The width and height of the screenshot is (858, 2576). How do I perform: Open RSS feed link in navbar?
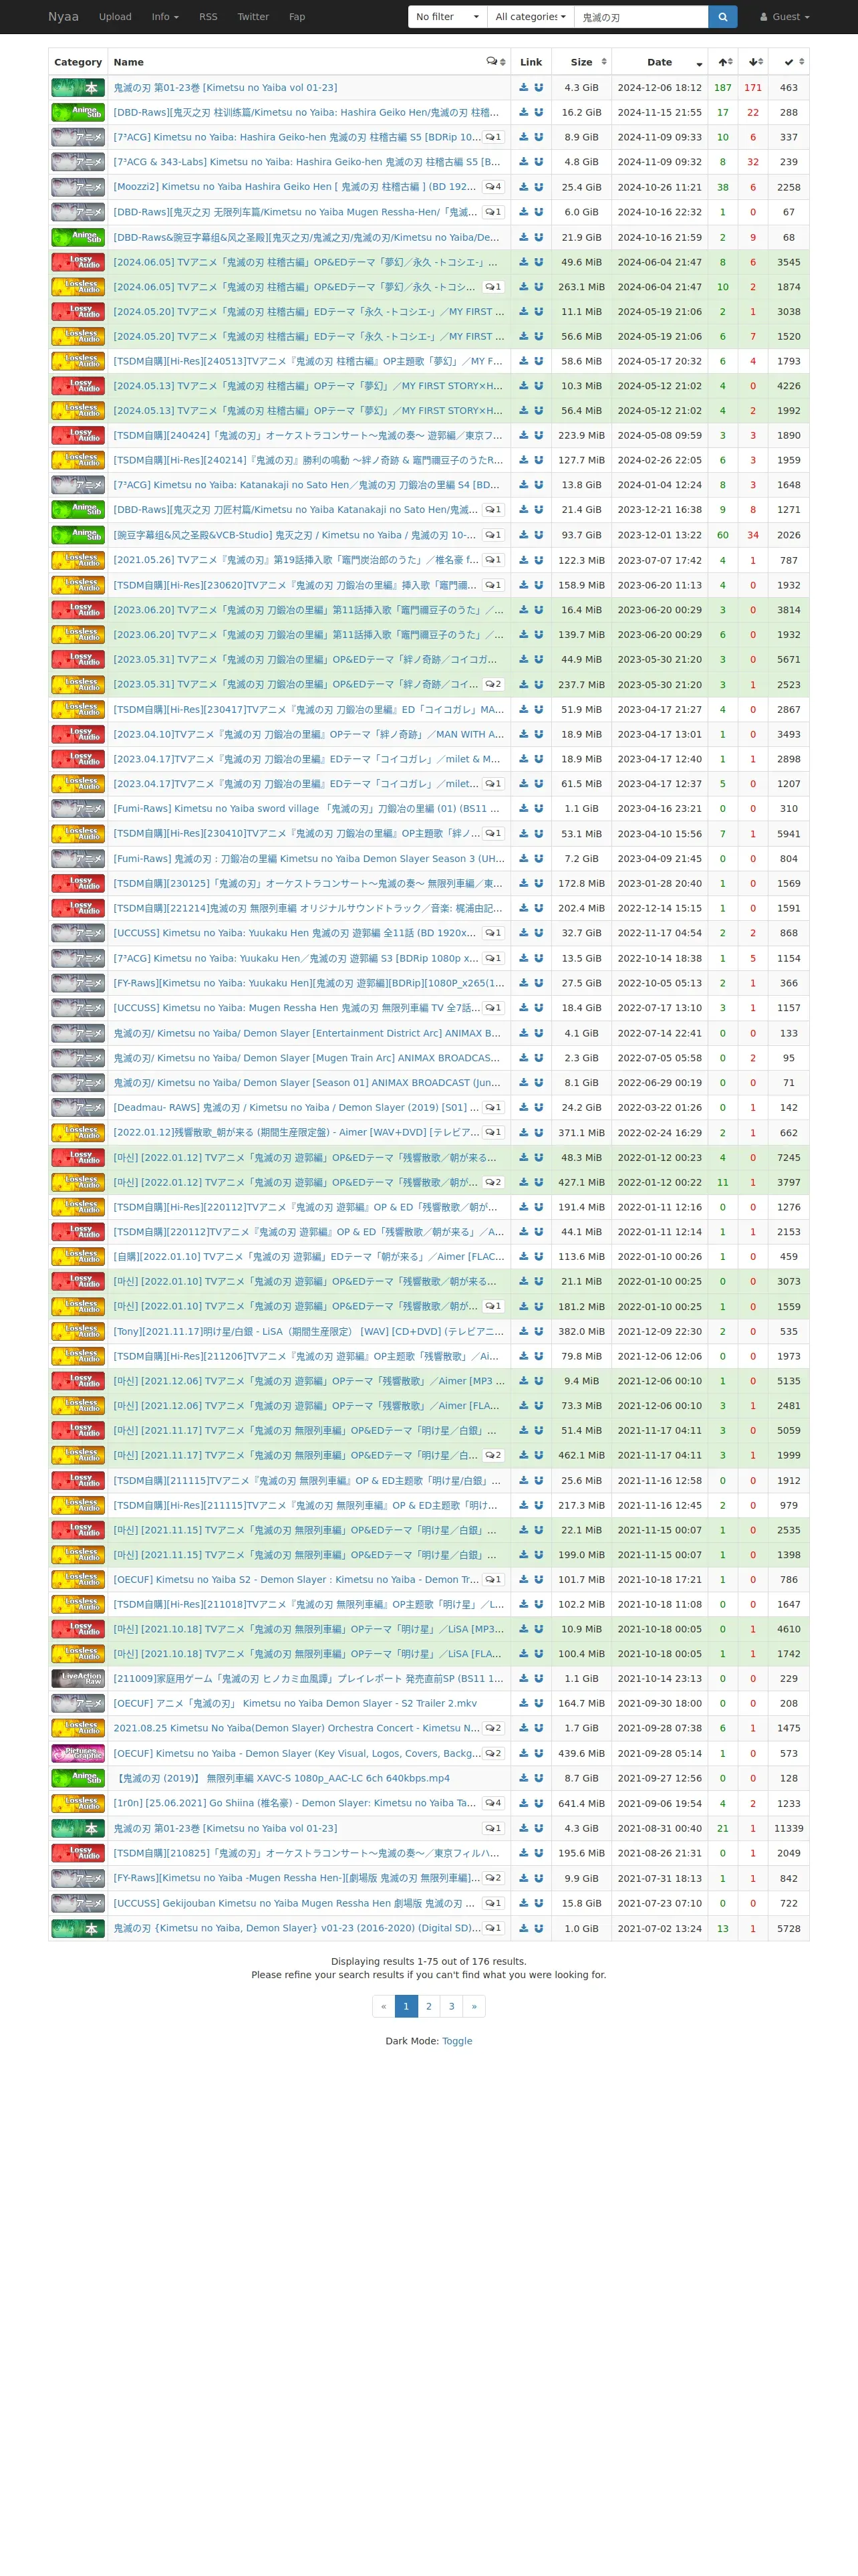coord(208,17)
